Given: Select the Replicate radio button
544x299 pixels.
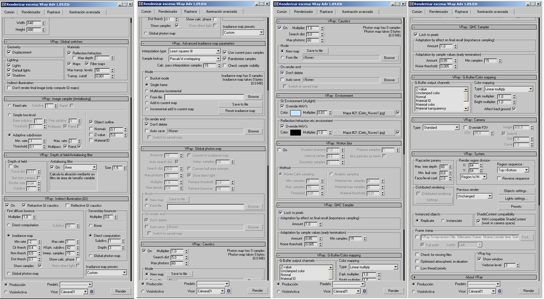Looking at the screenshot, I should pyautogui.click(x=417, y=221).
